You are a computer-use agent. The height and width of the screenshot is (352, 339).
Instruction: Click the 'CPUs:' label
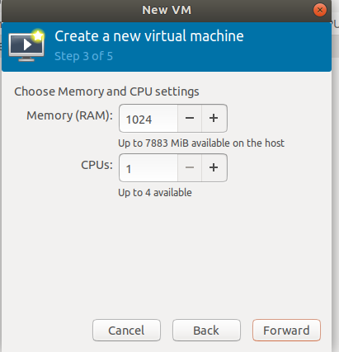(97, 165)
